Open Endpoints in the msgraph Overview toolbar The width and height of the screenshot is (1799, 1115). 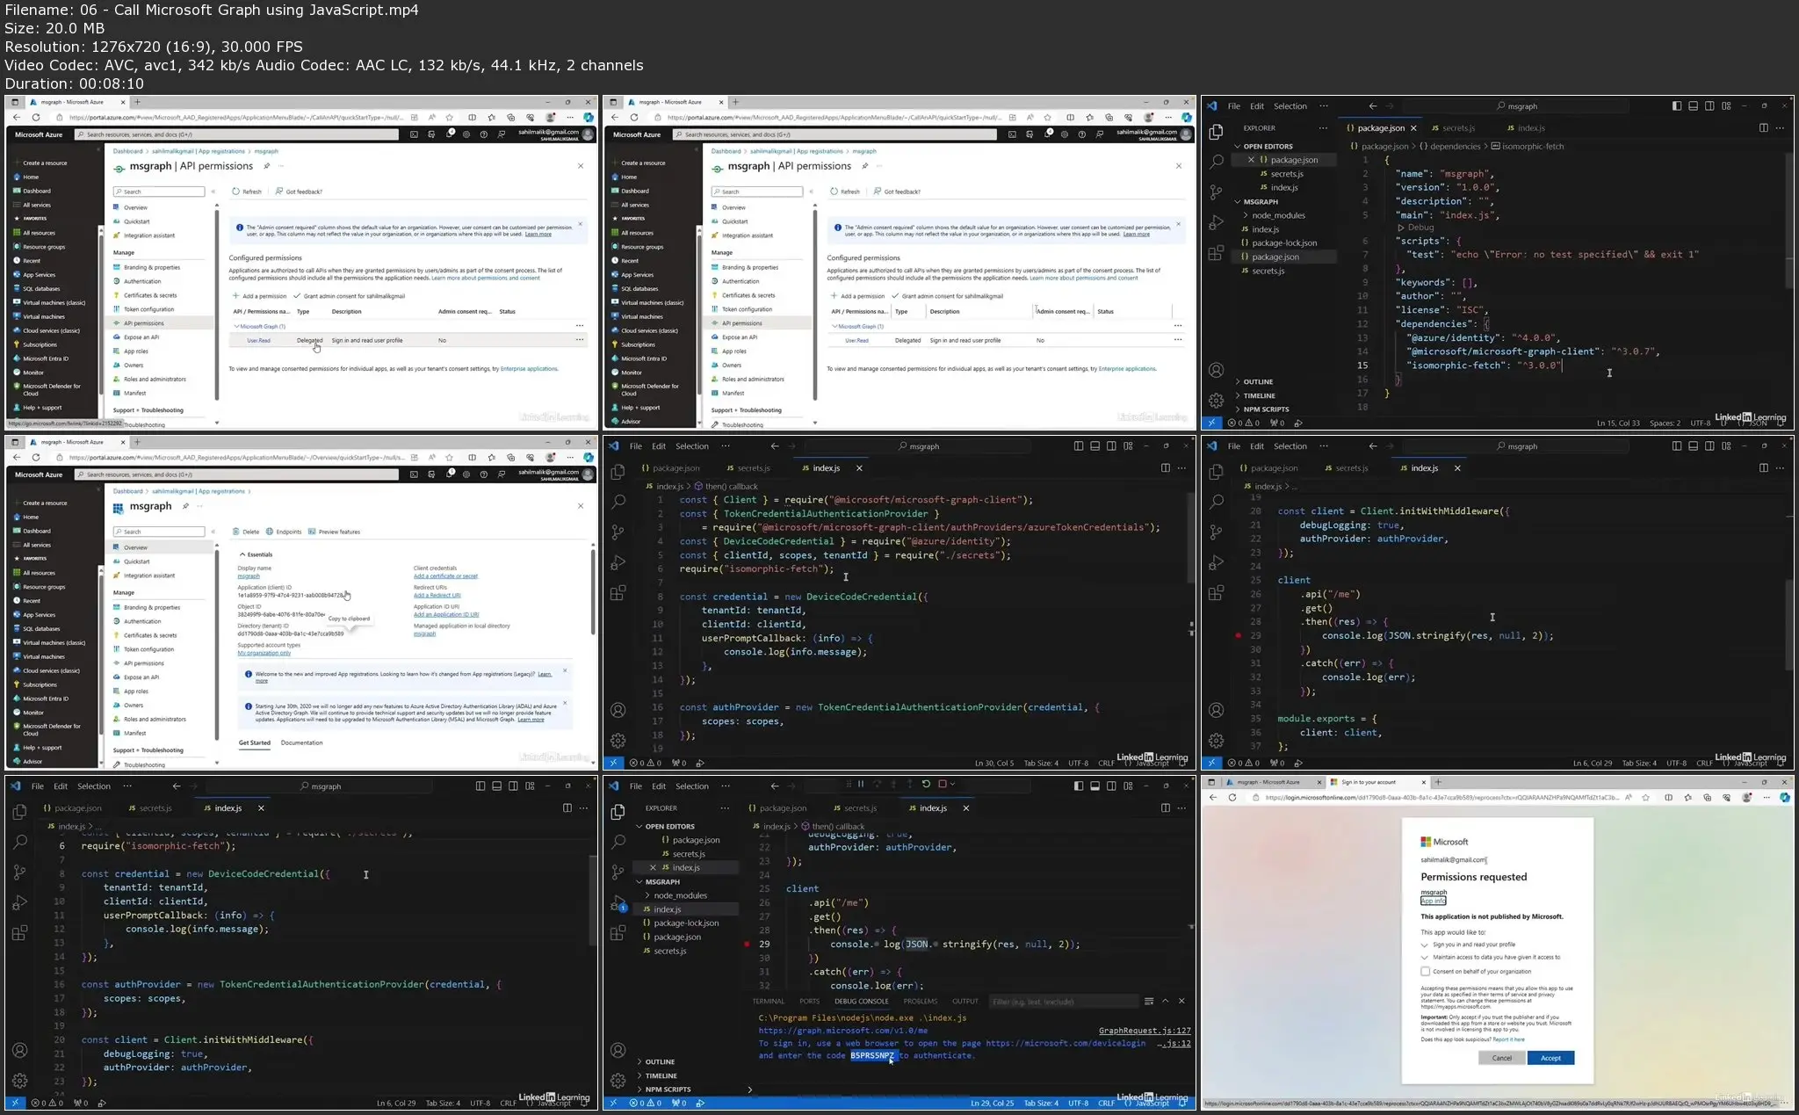tap(284, 532)
